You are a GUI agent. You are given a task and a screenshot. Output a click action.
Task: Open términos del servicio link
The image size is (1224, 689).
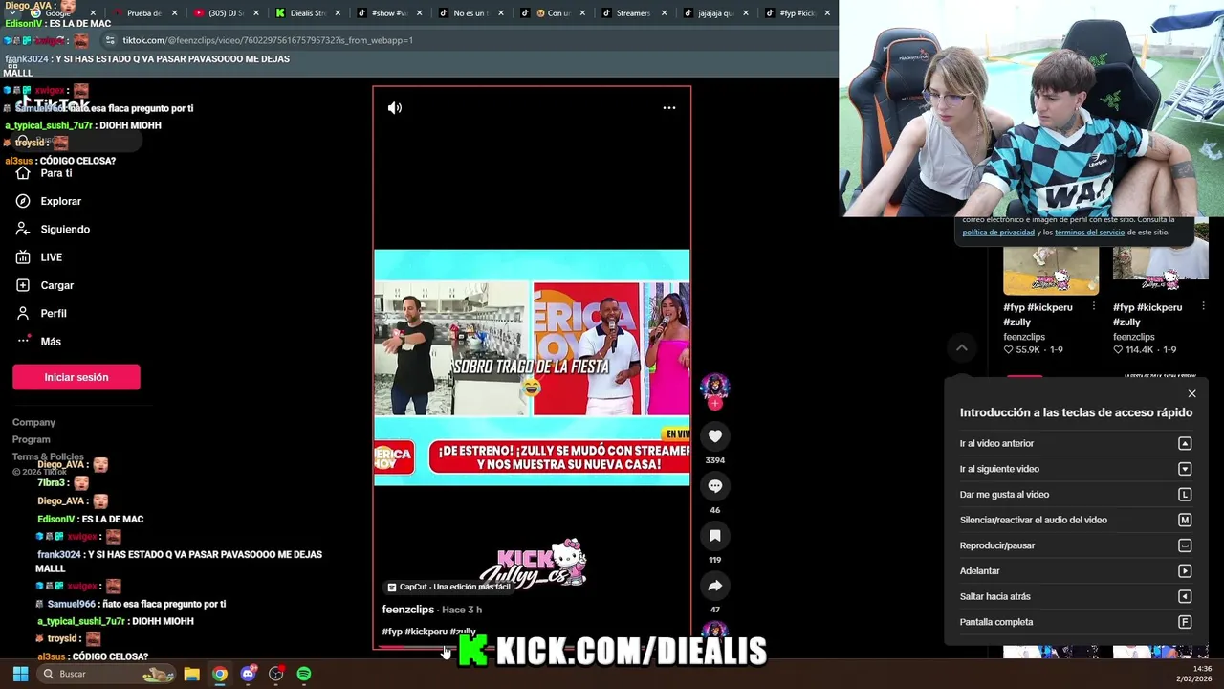1089,233
